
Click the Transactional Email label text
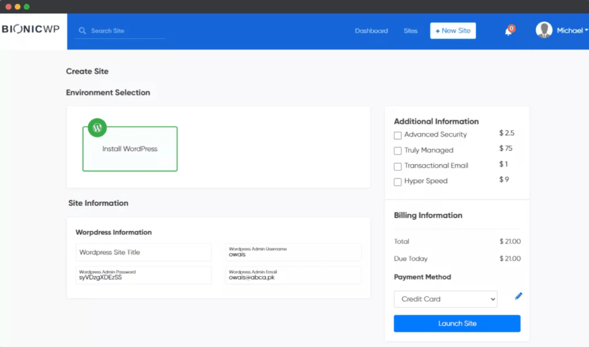[436, 165]
